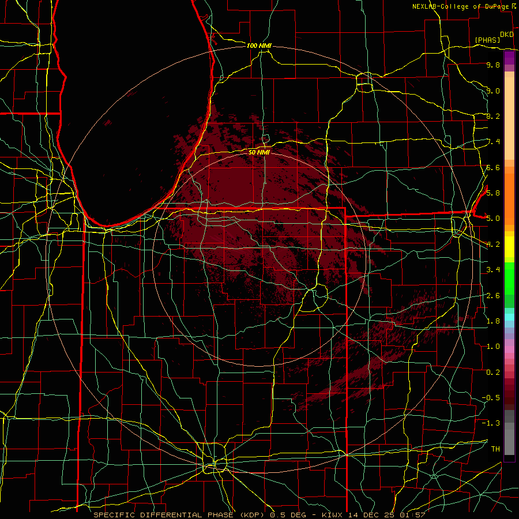519x519 pixels.
Task: Select the 0.2 value on color scale
Action: tap(493, 373)
